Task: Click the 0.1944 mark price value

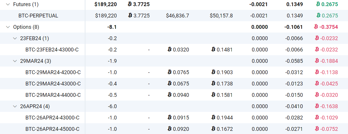Action: tap(222, 118)
